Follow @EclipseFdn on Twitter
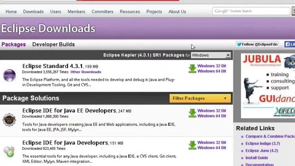This screenshot has width=295, height=166. tap(257, 44)
